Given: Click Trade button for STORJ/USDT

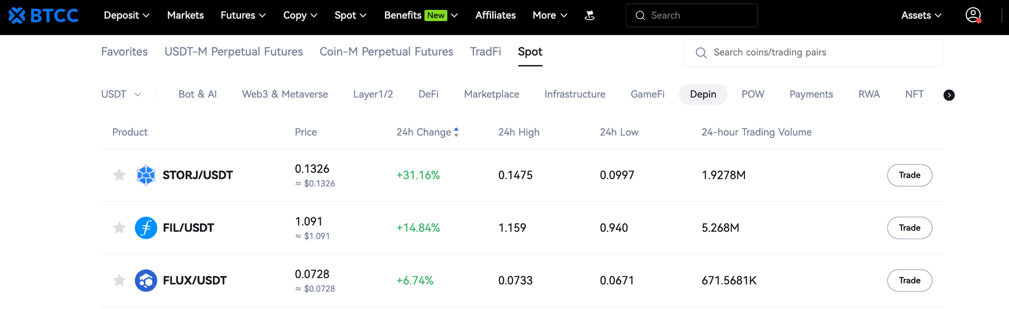Looking at the screenshot, I should [x=909, y=175].
